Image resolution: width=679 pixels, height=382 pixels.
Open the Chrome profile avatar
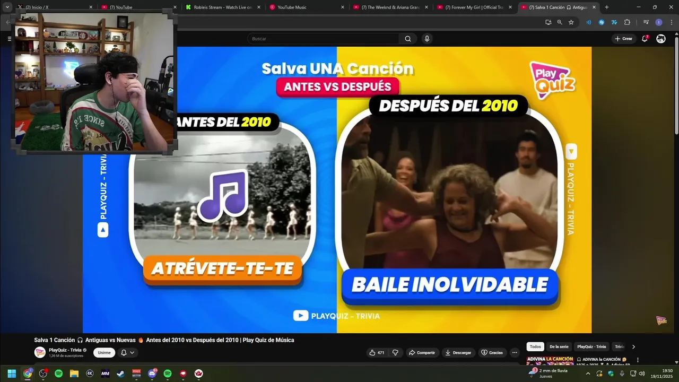tap(659, 22)
